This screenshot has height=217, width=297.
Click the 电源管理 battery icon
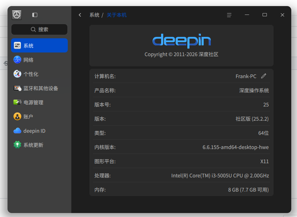pyautogui.click(x=17, y=102)
